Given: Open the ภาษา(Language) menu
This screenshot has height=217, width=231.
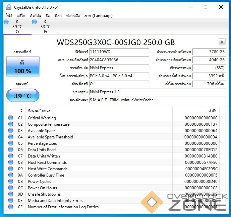Looking at the screenshot, I should (x=99, y=16).
